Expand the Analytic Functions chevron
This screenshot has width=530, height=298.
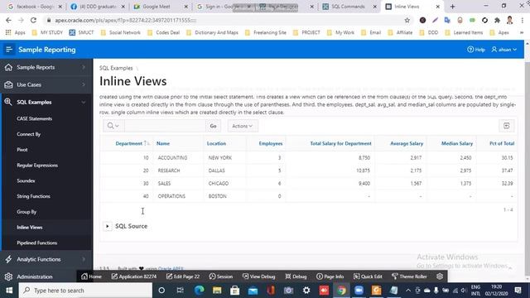point(84,259)
